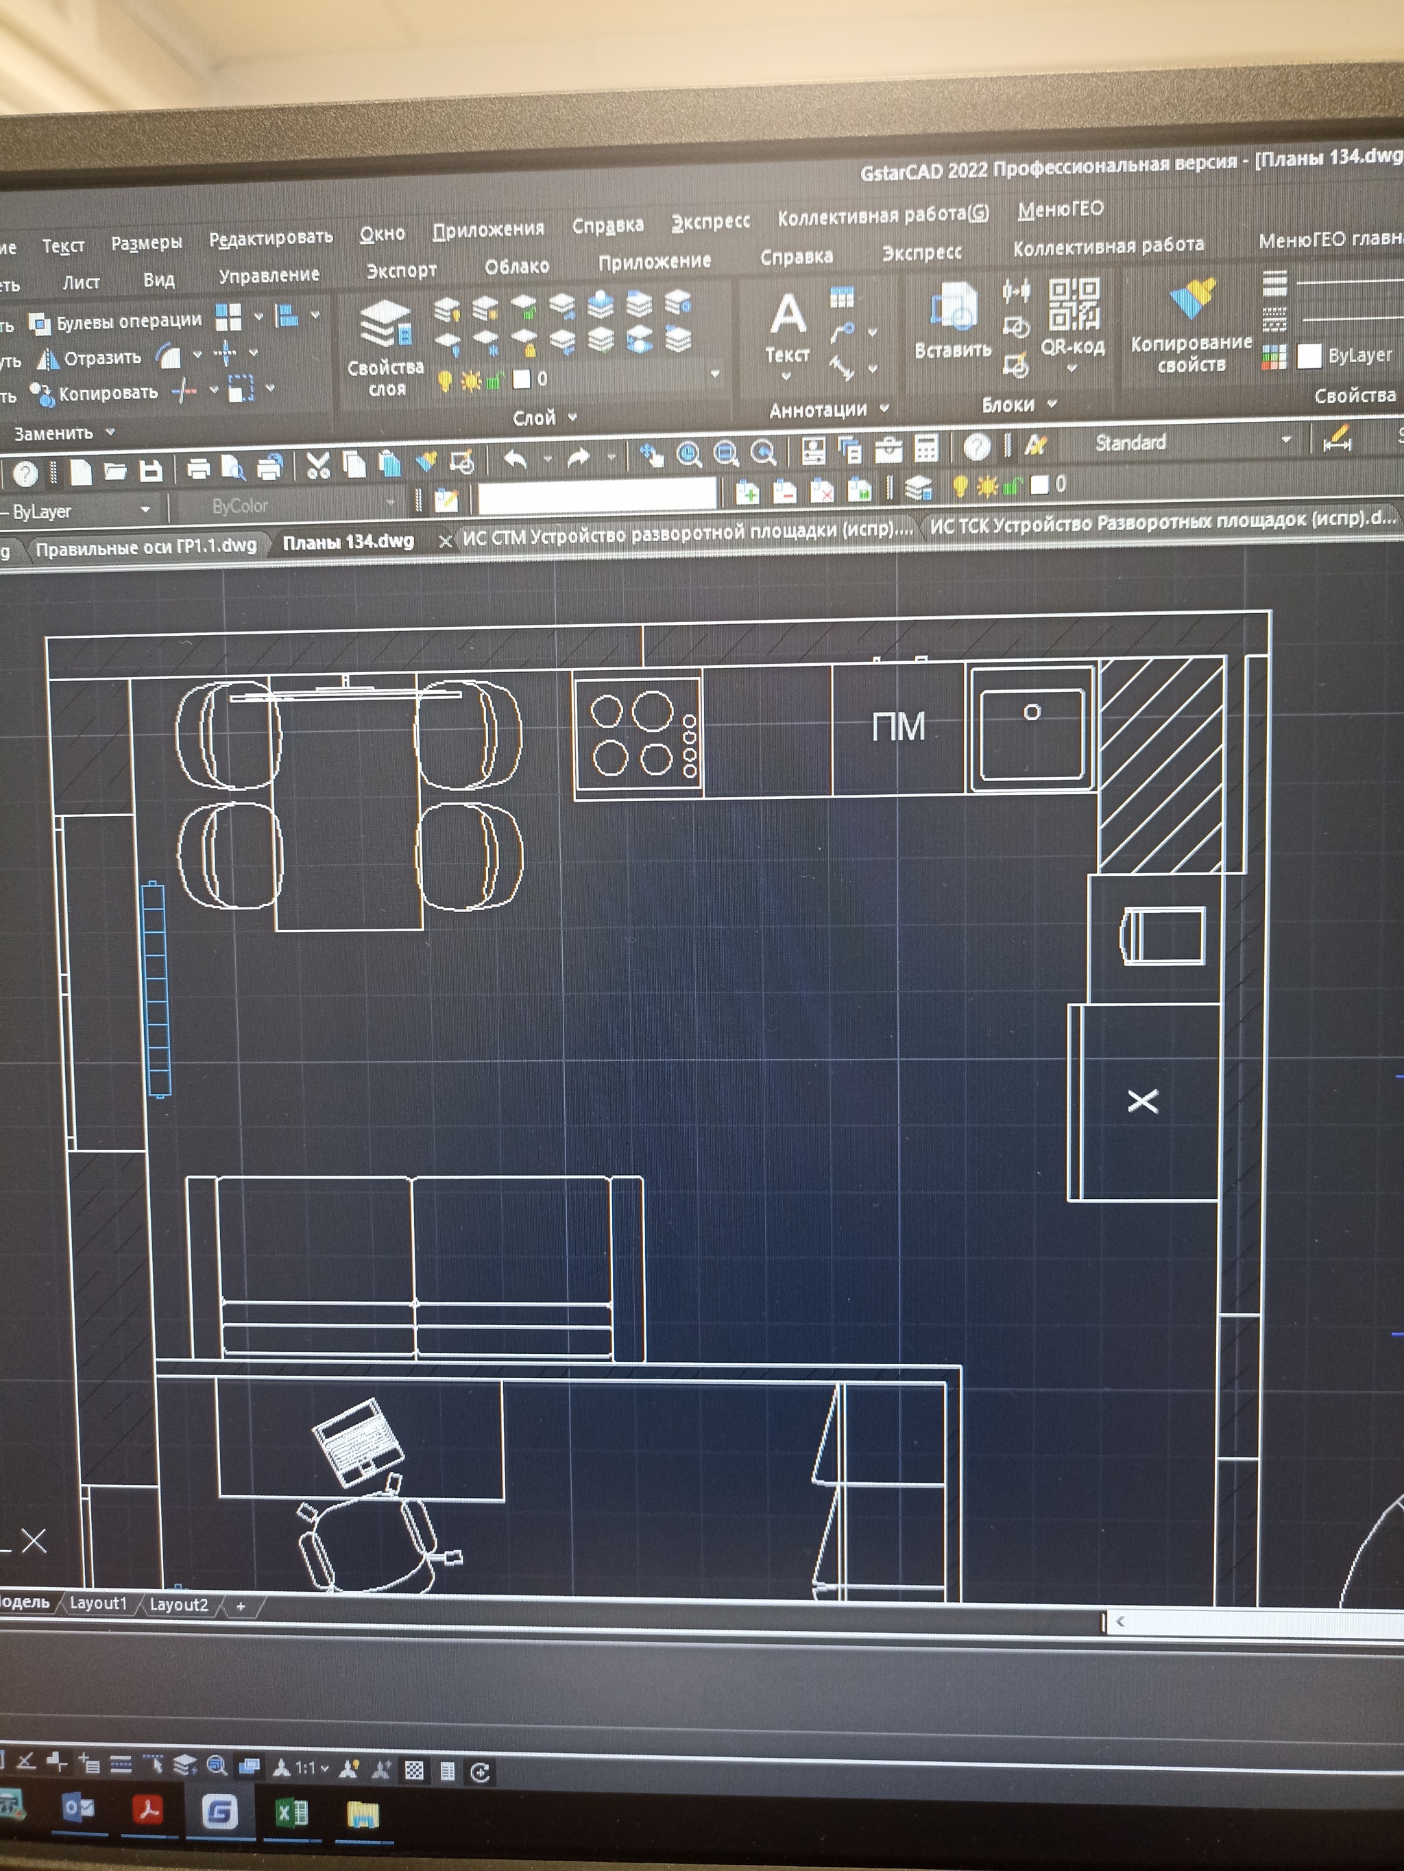1404x1871 pixels.
Task: Click the Вставить block insert icon
Action: click(953, 306)
